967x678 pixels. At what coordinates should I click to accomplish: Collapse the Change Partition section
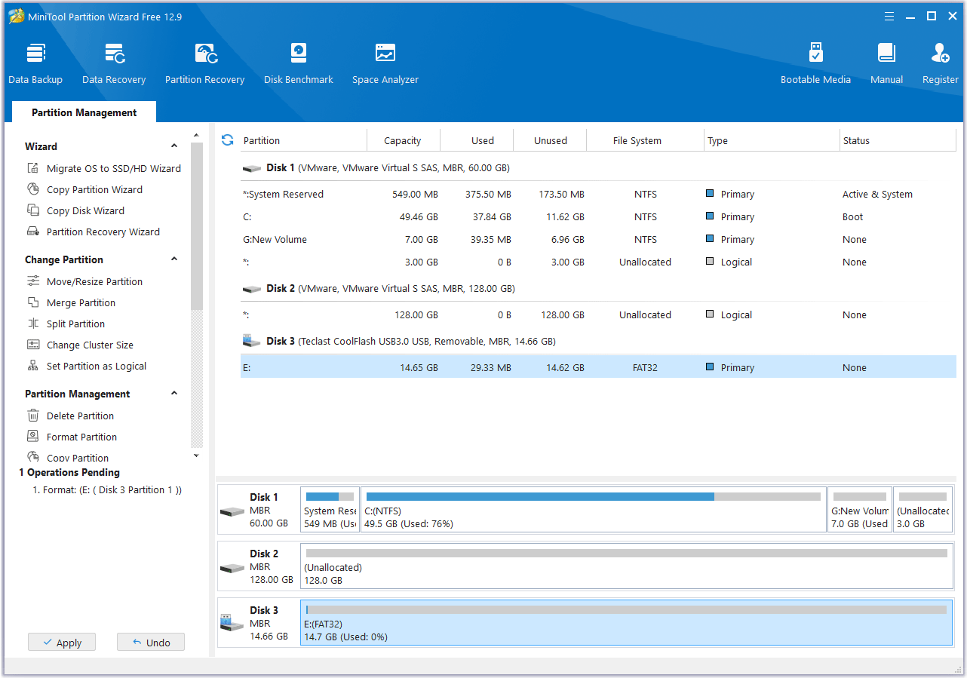(174, 259)
